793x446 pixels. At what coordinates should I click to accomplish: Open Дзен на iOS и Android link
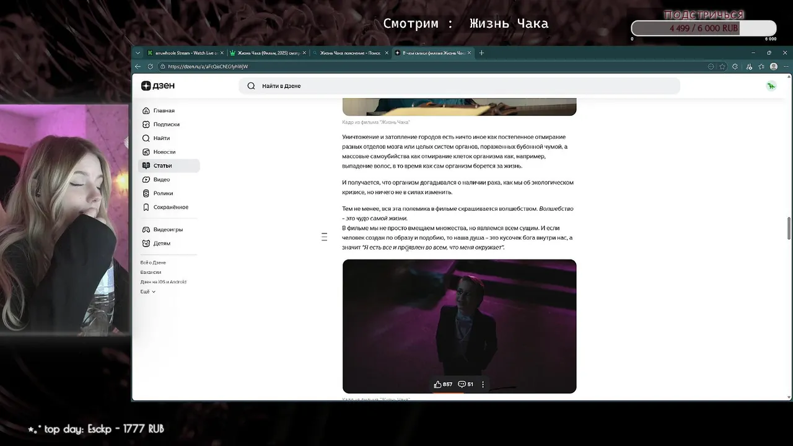pyautogui.click(x=164, y=282)
